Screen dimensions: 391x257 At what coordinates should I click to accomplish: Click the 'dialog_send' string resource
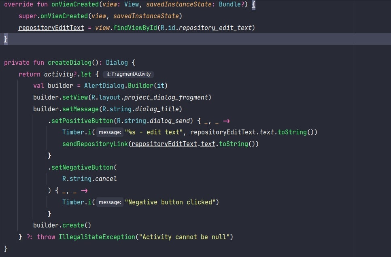[x=170, y=121]
